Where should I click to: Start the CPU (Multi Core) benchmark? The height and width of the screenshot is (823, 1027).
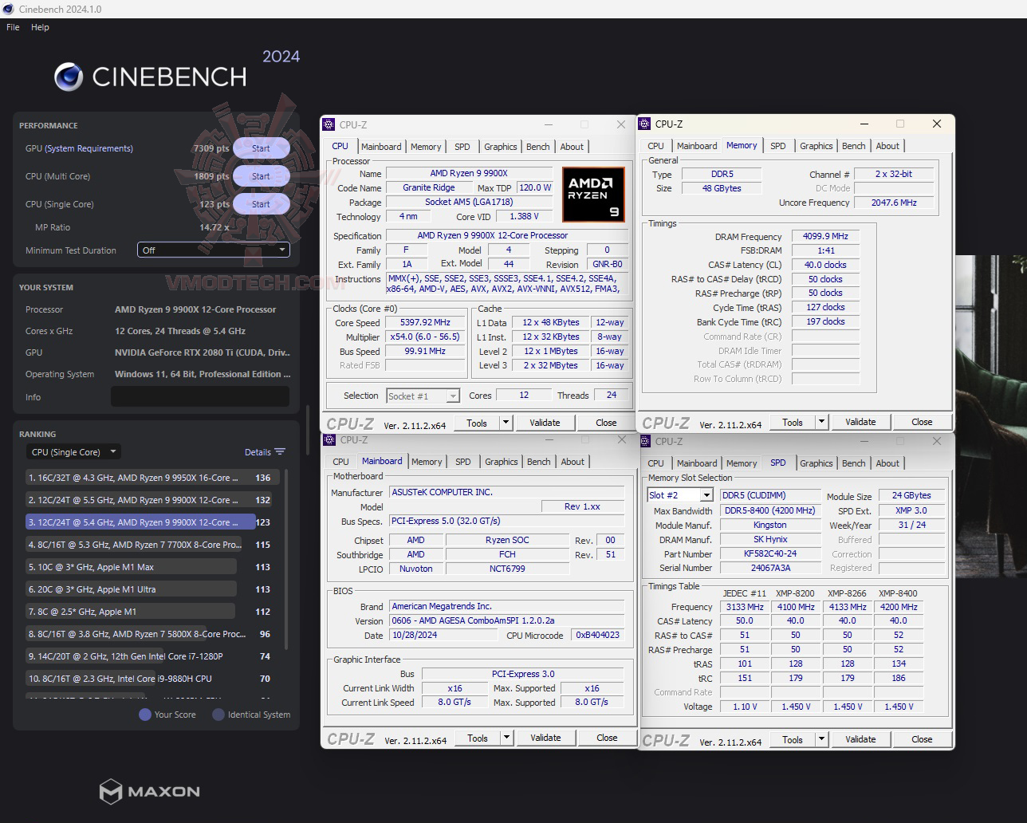pos(261,176)
